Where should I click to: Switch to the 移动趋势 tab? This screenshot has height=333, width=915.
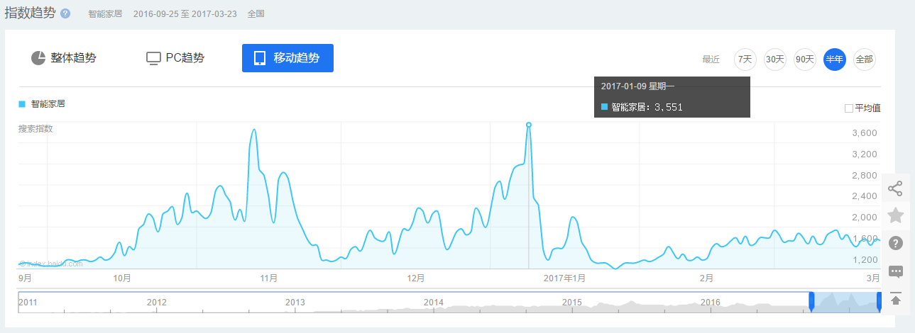[287, 58]
